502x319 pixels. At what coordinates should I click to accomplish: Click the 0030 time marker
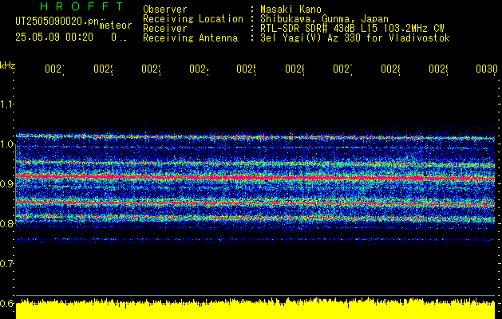pyautogui.click(x=487, y=69)
